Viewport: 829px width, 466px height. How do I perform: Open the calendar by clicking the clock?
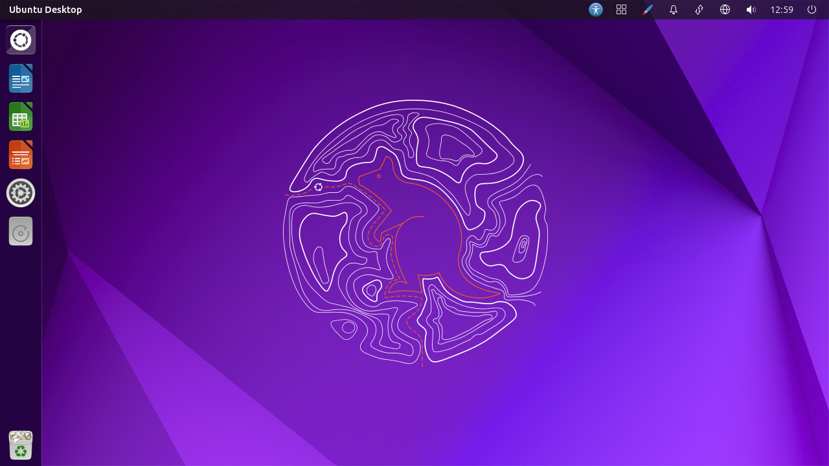point(780,9)
